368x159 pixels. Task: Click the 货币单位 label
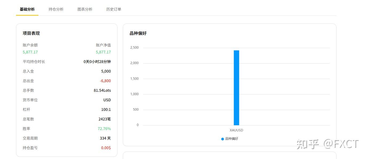tap(30, 100)
